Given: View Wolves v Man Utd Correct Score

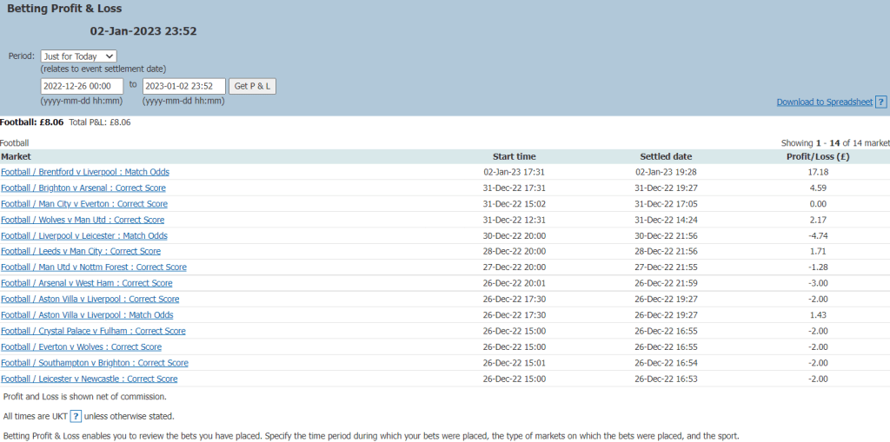Looking at the screenshot, I should pyautogui.click(x=83, y=220).
